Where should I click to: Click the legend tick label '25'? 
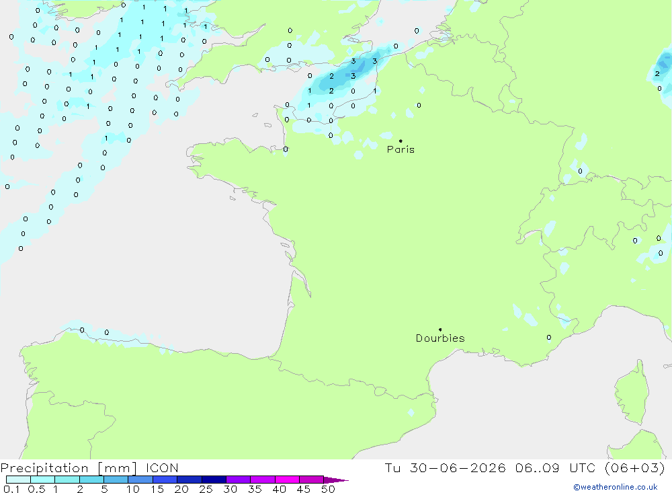pyautogui.click(x=206, y=489)
